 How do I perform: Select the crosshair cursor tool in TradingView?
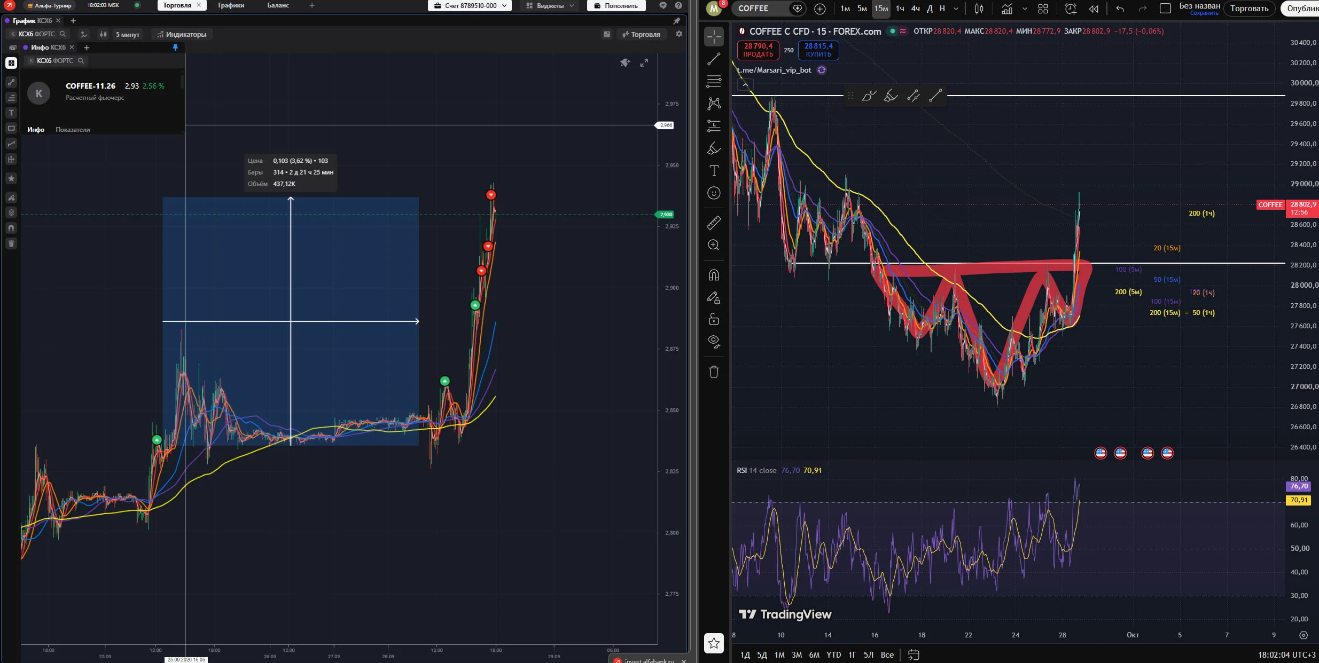pos(714,36)
